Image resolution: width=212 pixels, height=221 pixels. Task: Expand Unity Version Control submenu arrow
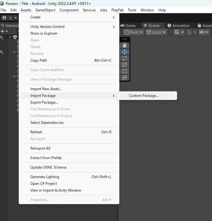tap(114, 27)
